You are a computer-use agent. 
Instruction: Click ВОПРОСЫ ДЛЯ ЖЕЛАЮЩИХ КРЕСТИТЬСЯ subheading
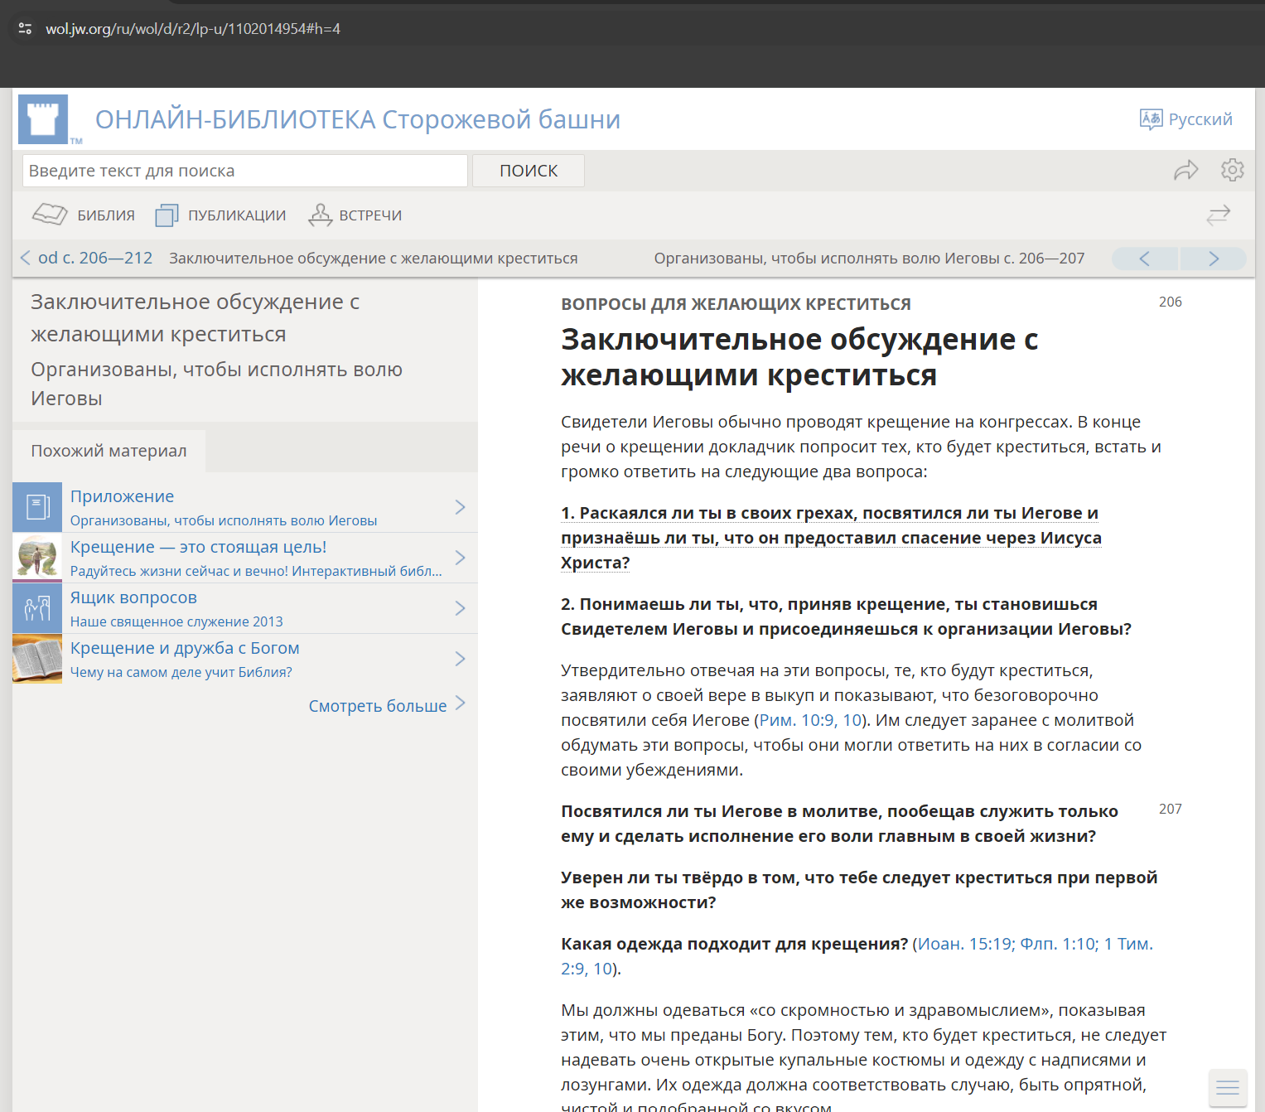[x=736, y=304]
